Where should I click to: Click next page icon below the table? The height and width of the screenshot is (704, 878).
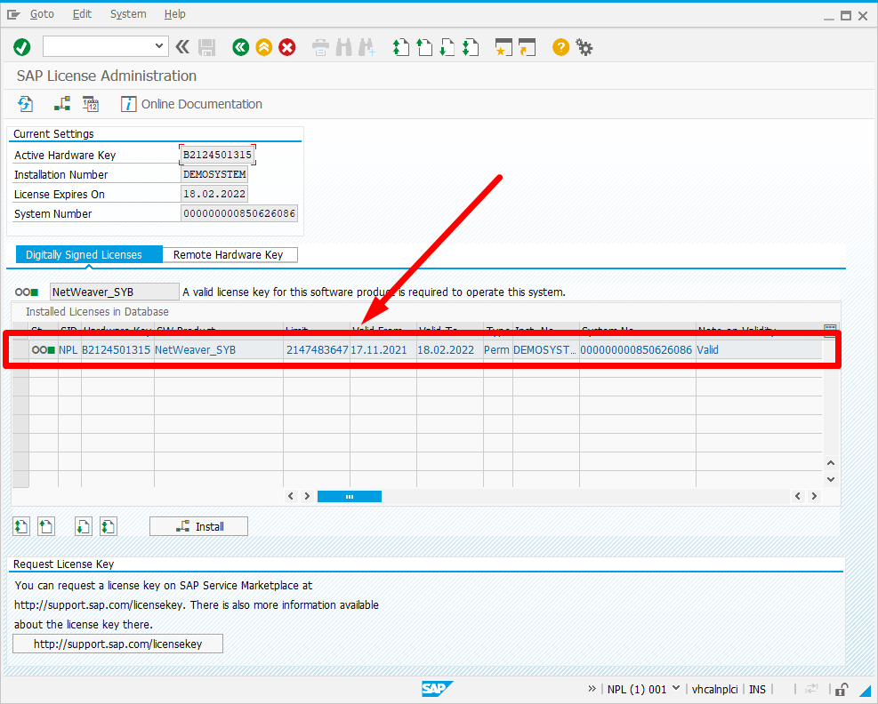(84, 526)
